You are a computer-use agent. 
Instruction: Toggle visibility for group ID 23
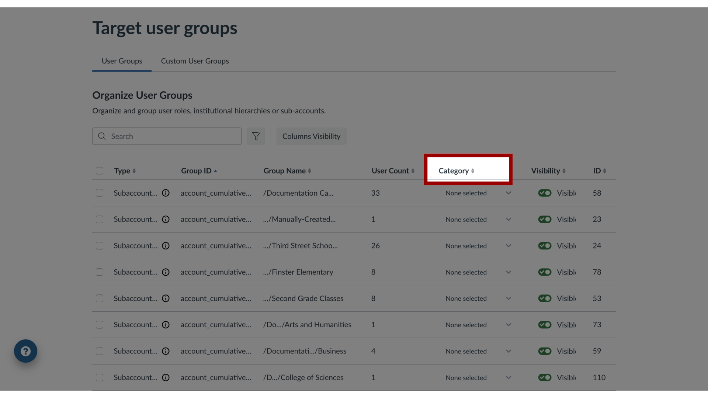pos(545,219)
